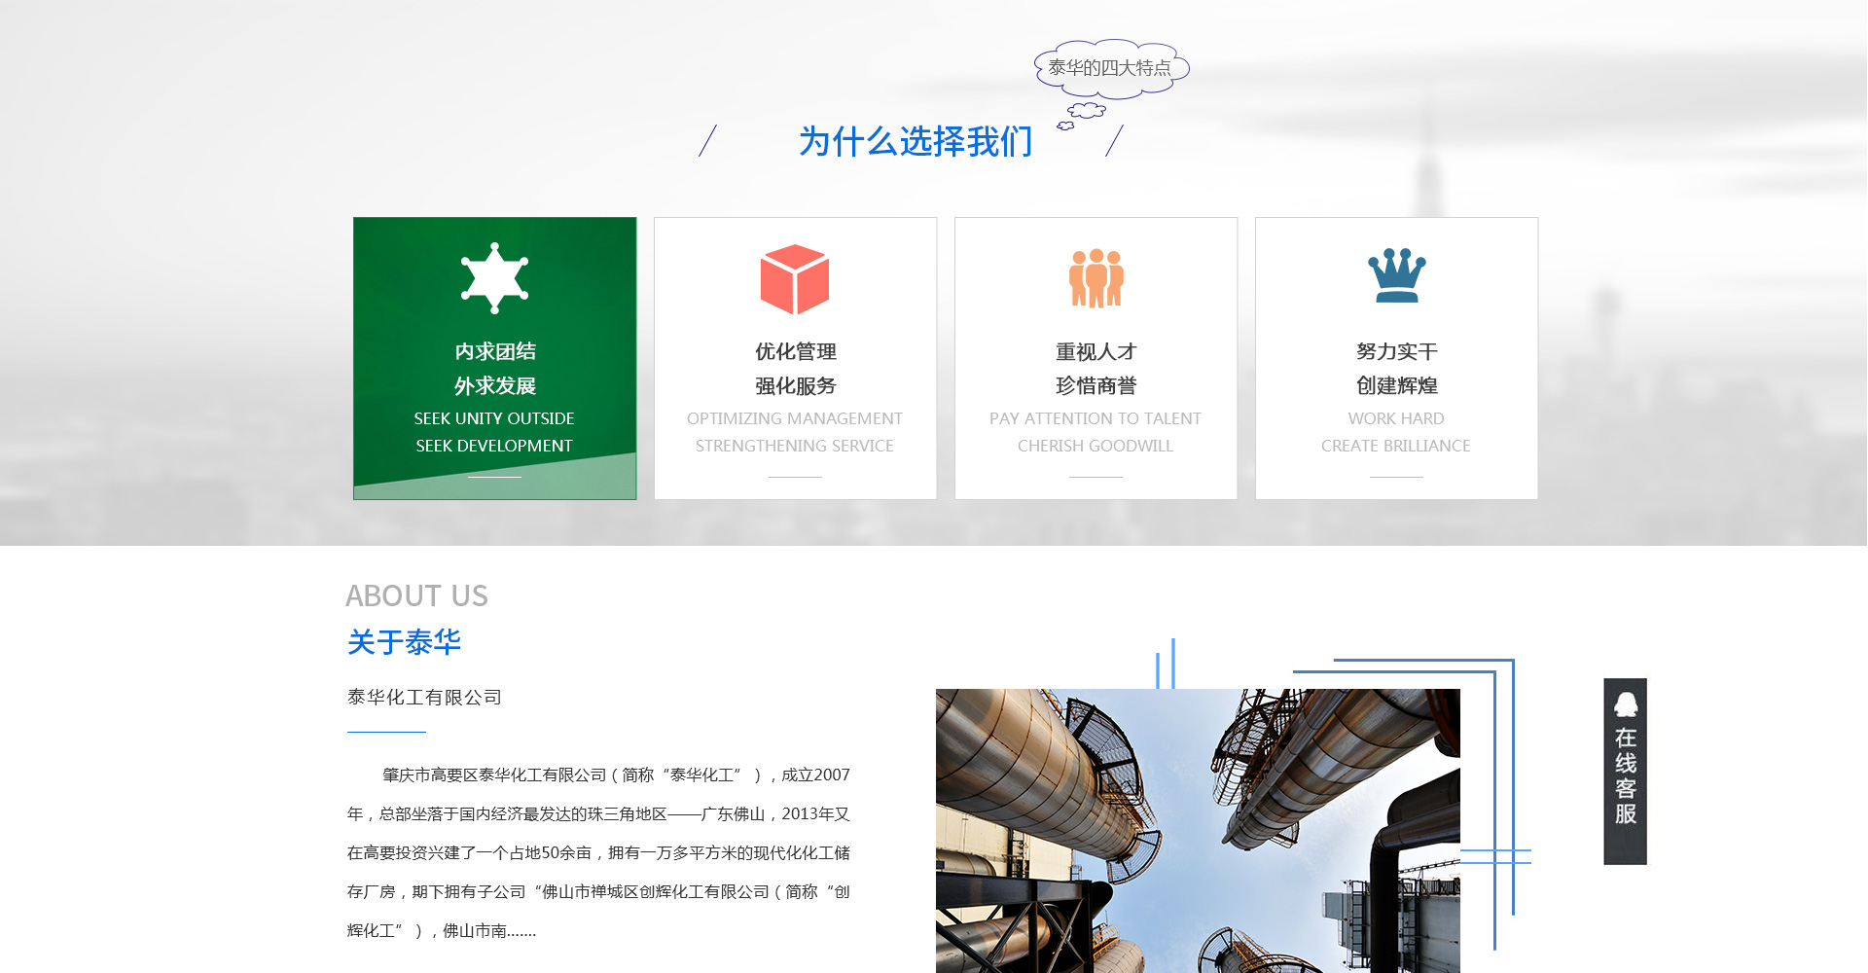
Task: Click the red cube icon
Action: coord(794,279)
